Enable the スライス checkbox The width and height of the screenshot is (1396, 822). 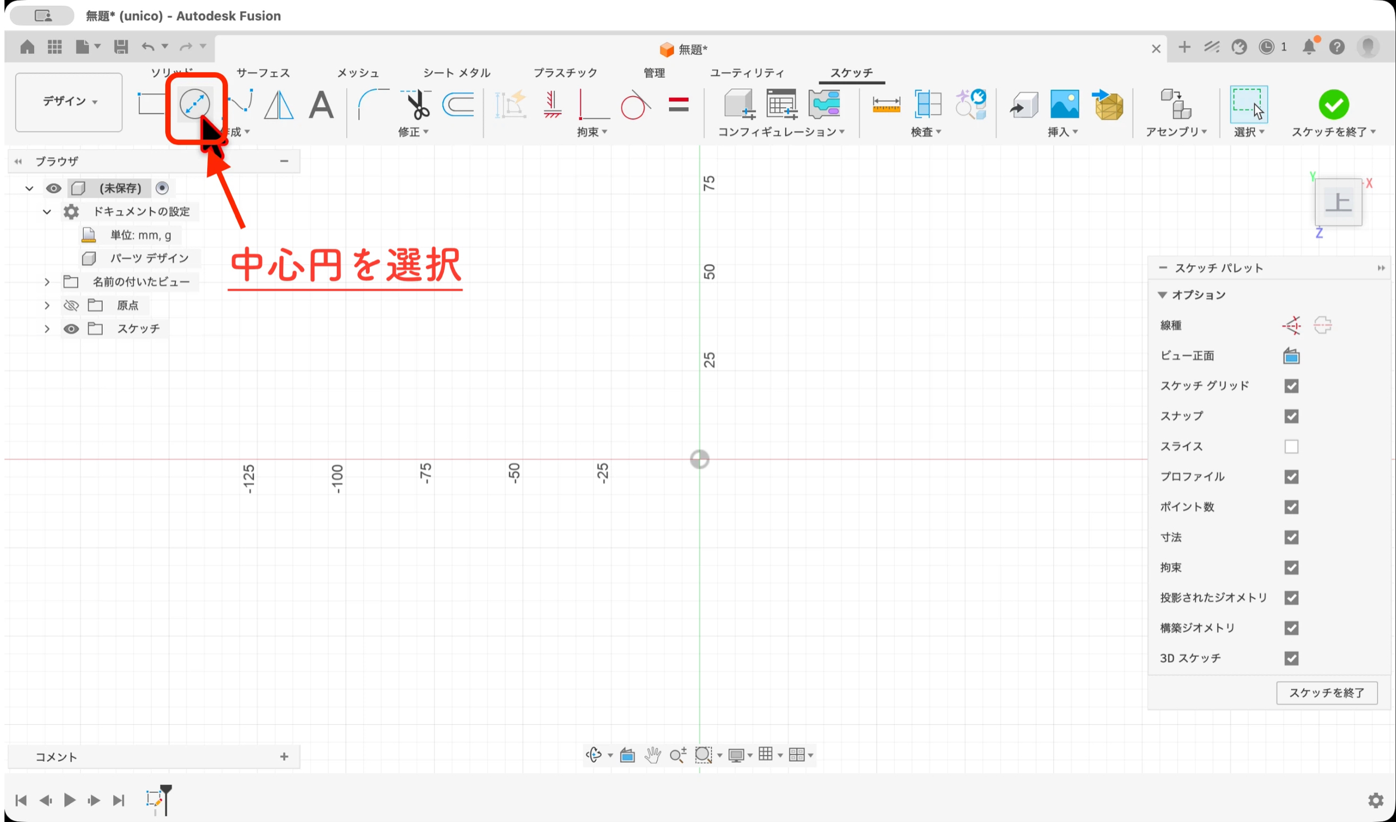tap(1291, 446)
